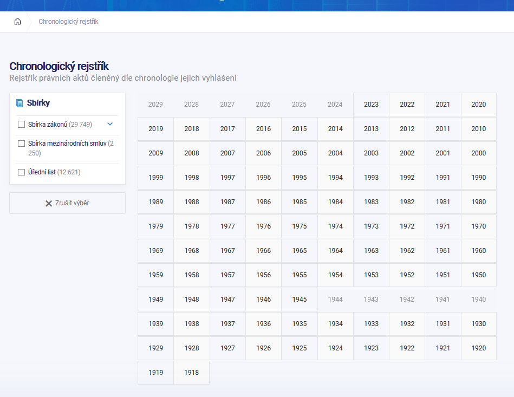Open the 1918 year entry

click(191, 373)
